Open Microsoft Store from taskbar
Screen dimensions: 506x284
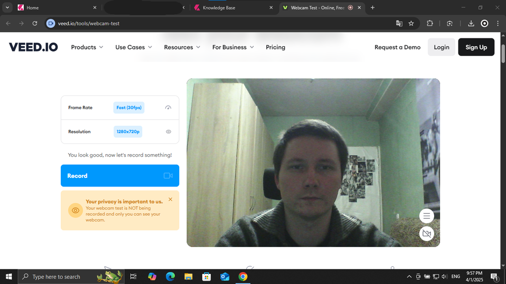pos(207,276)
